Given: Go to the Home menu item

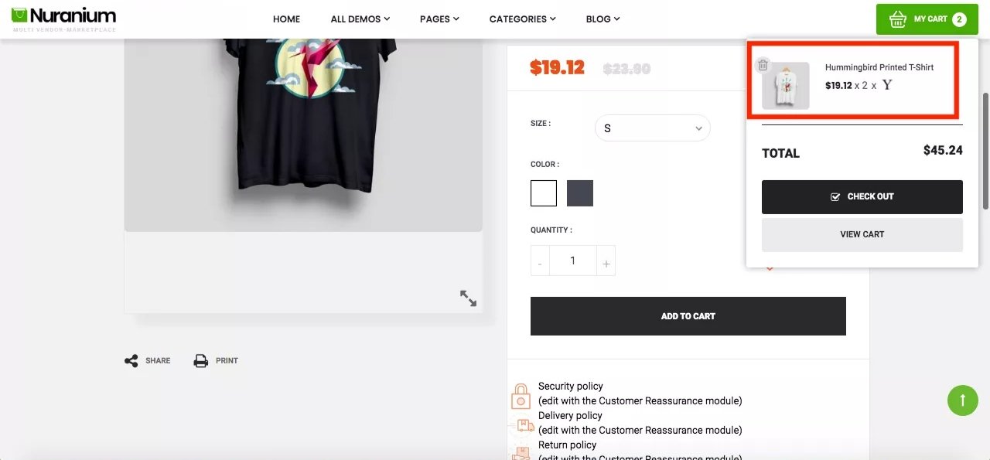Looking at the screenshot, I should click(x=286, y=19).
